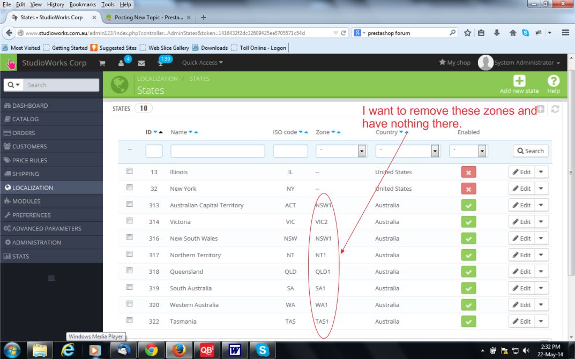Click the add icon in States panel header
This screenshot has width=575, height=359.
[540, 109]
